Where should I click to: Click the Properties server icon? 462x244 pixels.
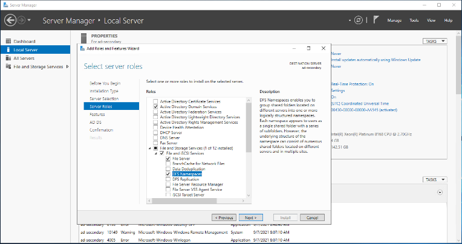click(x=83, y=38)
